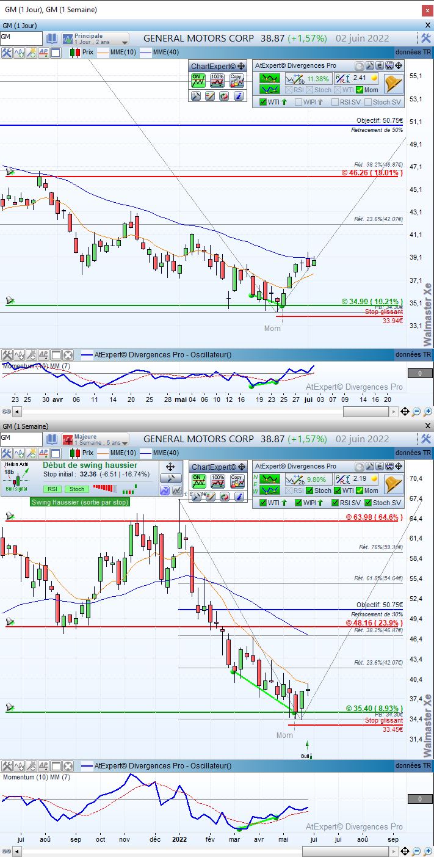Image resolution: width=434 pixels, height=857 pixels.
Task: Open the golden horn alert icon in daily Divergences panel
Action: pyautogui.click(x=394, y=84)
